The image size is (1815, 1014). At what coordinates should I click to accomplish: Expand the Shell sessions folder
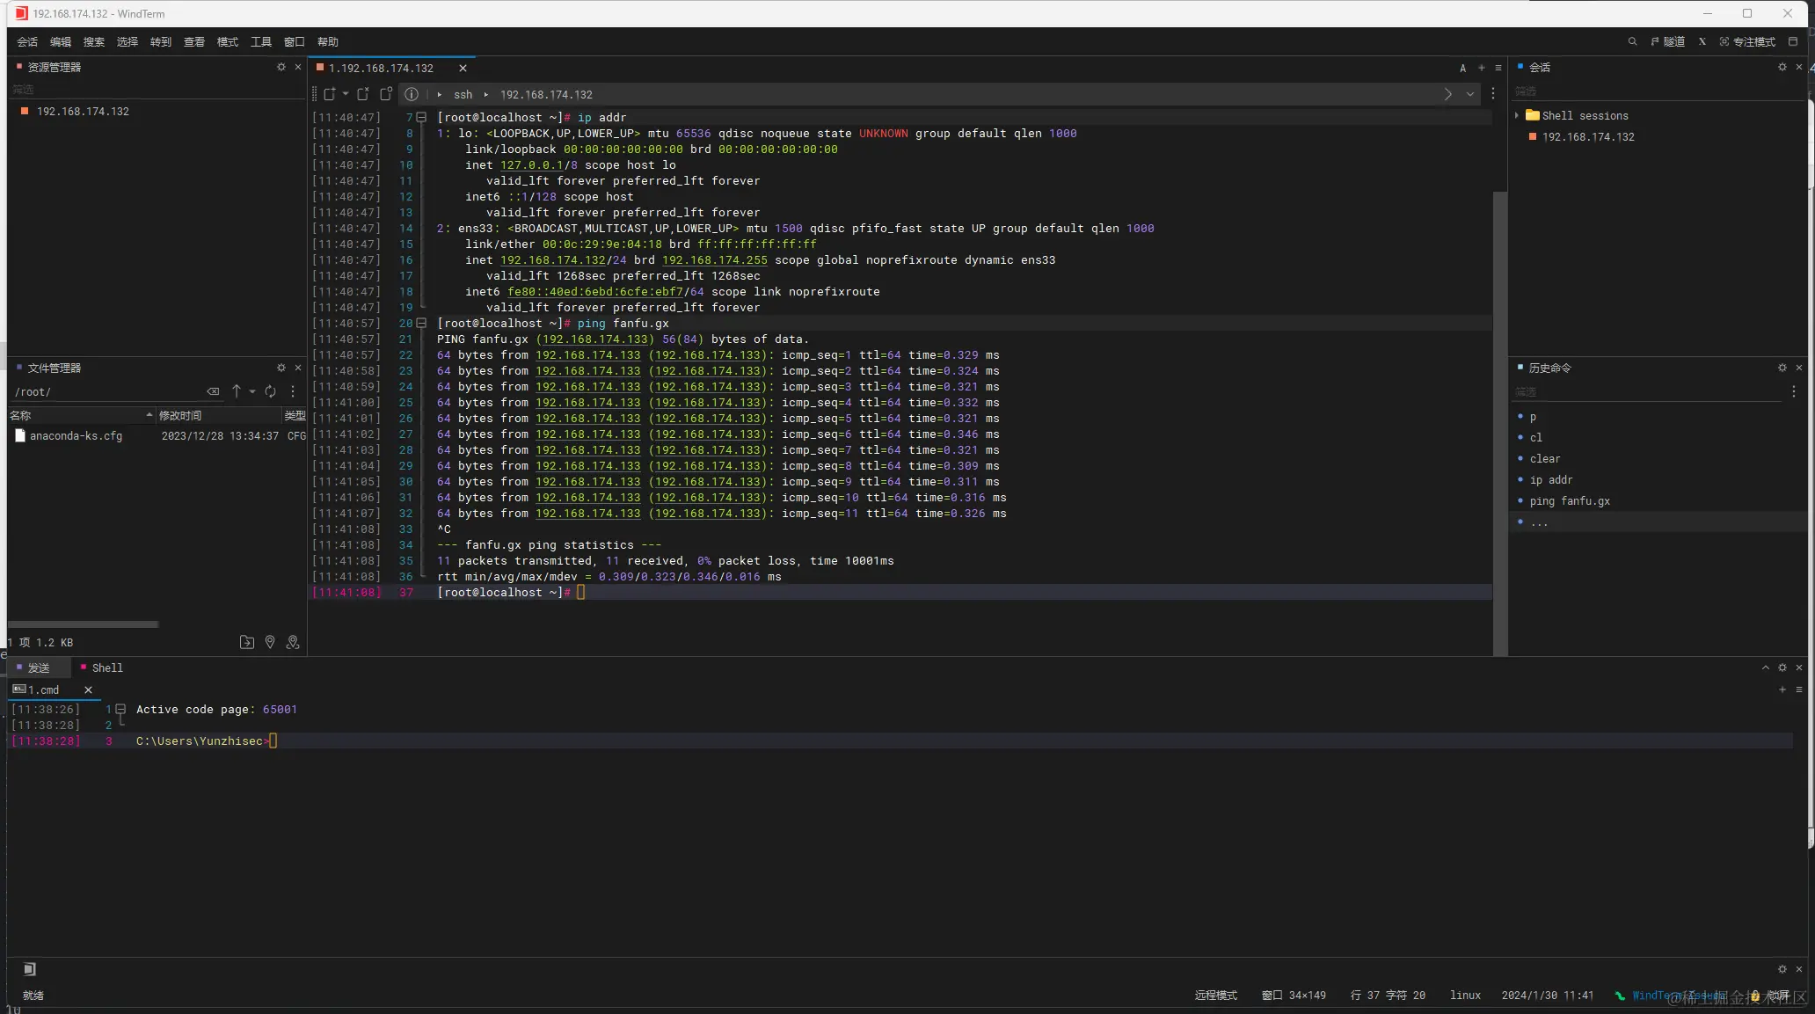1517,115
